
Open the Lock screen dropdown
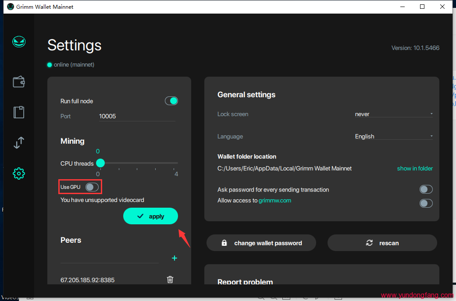click(393, 114)
